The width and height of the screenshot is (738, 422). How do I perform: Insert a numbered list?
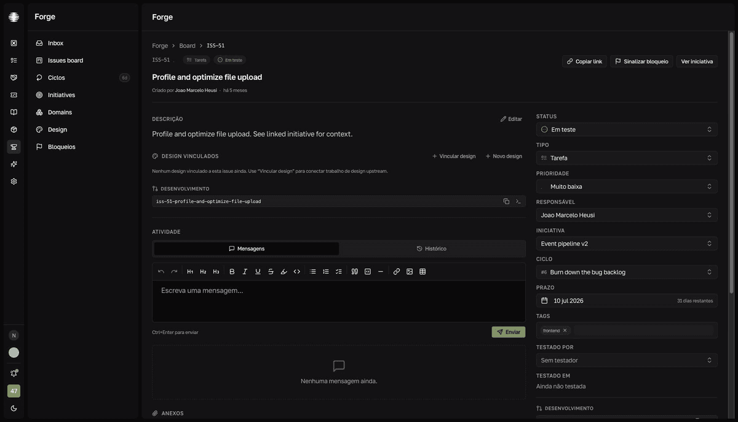(325, 271)
